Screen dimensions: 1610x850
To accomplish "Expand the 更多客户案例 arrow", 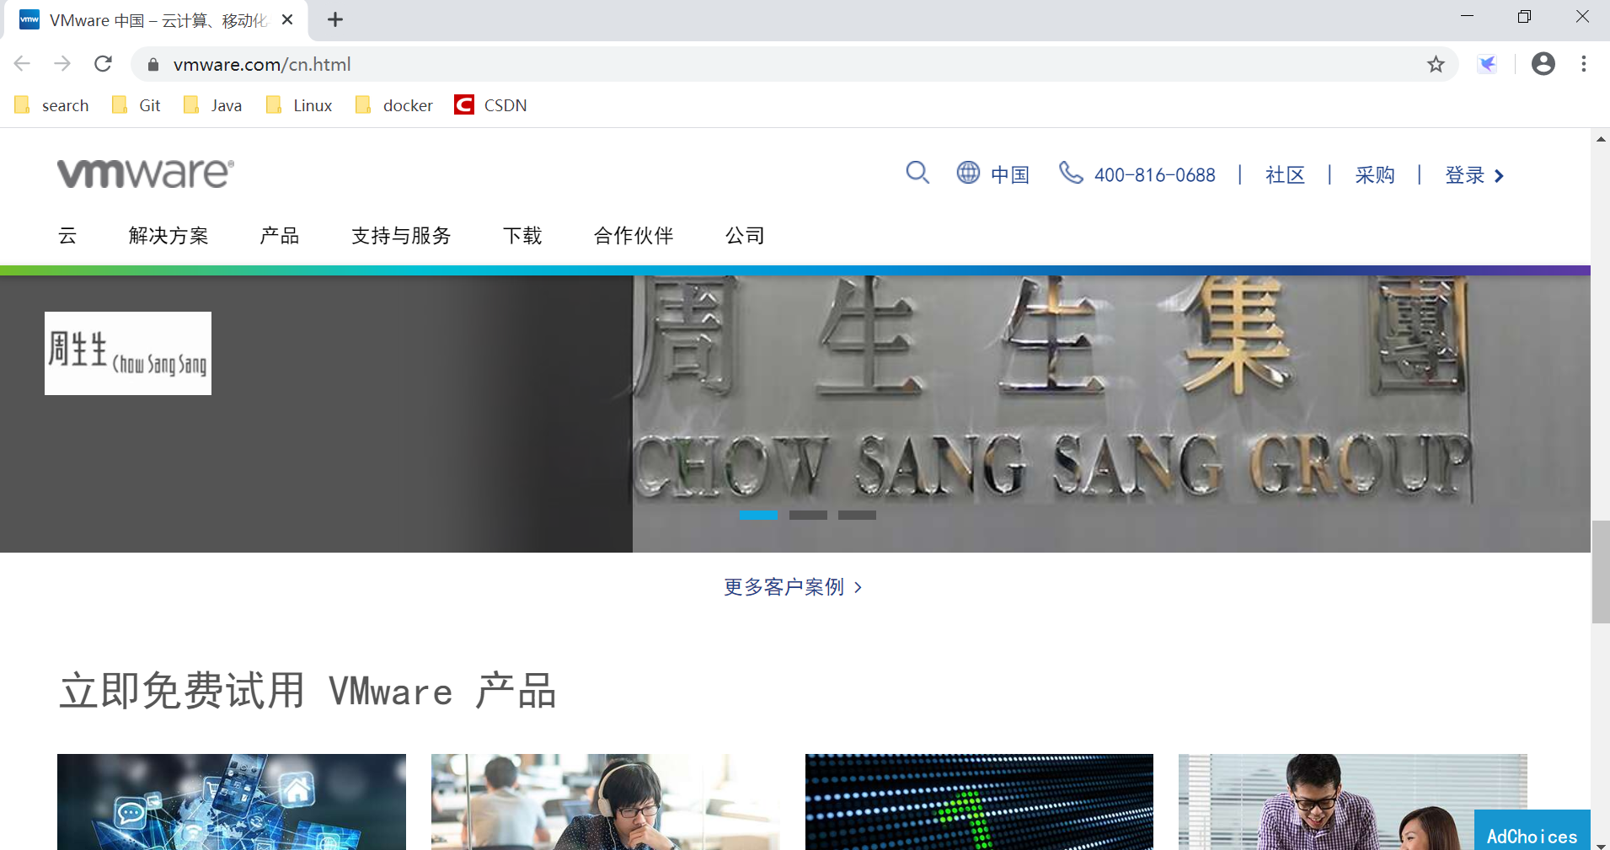I will coord(858,587).
